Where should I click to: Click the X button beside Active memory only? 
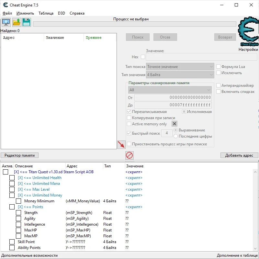tap(175, 124)
